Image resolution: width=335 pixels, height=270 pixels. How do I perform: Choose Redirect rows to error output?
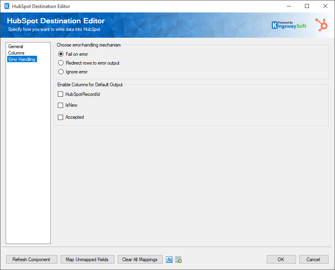click(61, 63)
